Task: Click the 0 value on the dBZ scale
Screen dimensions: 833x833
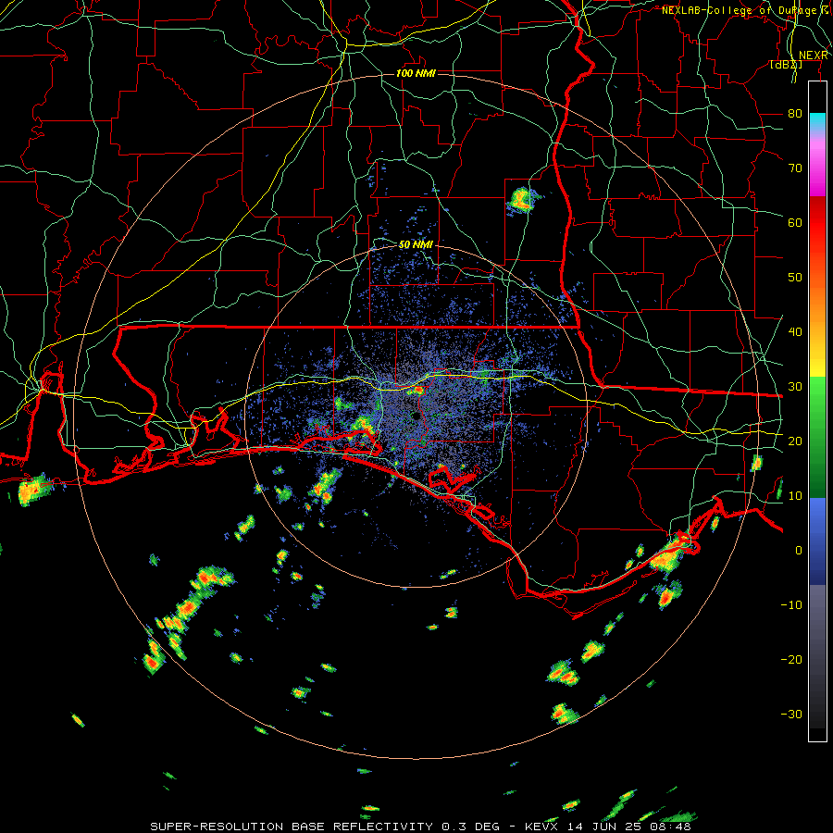Action: point(799,551)
